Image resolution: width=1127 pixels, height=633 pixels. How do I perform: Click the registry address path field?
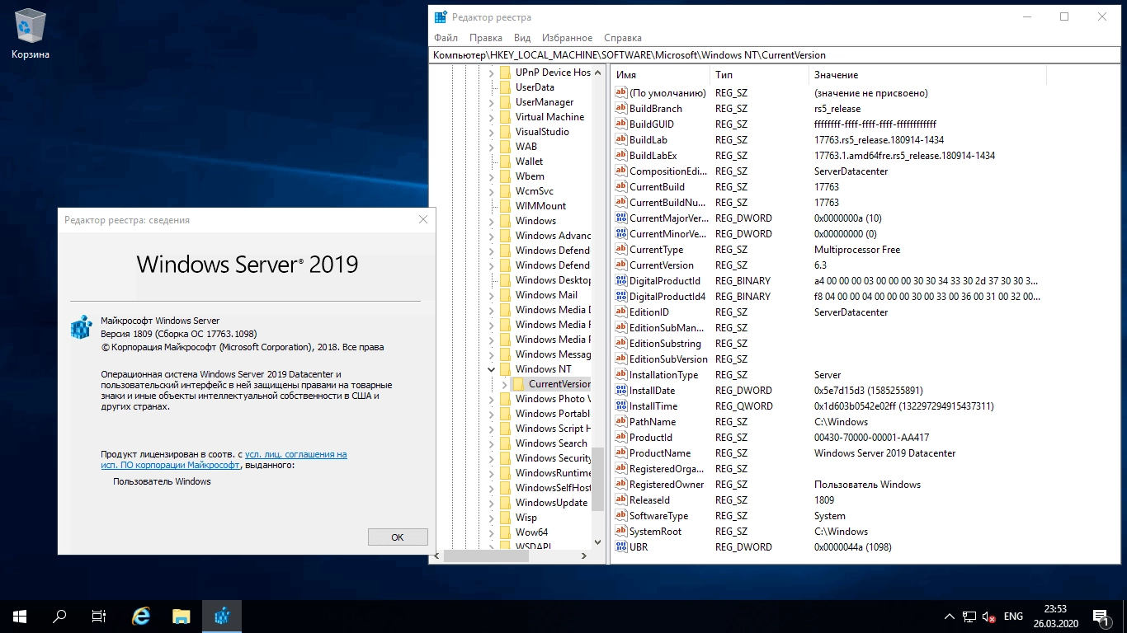point(774,55)
